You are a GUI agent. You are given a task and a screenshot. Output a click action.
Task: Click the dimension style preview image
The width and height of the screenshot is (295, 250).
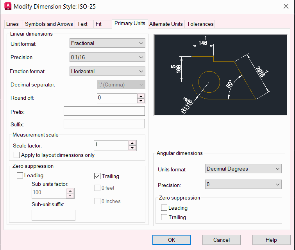pyautogui.click(x=220, y=75)
